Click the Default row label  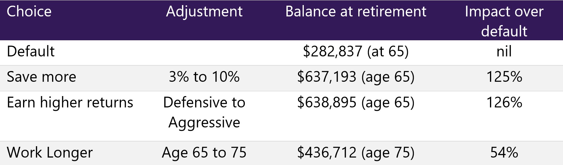[x=31, y=51]
